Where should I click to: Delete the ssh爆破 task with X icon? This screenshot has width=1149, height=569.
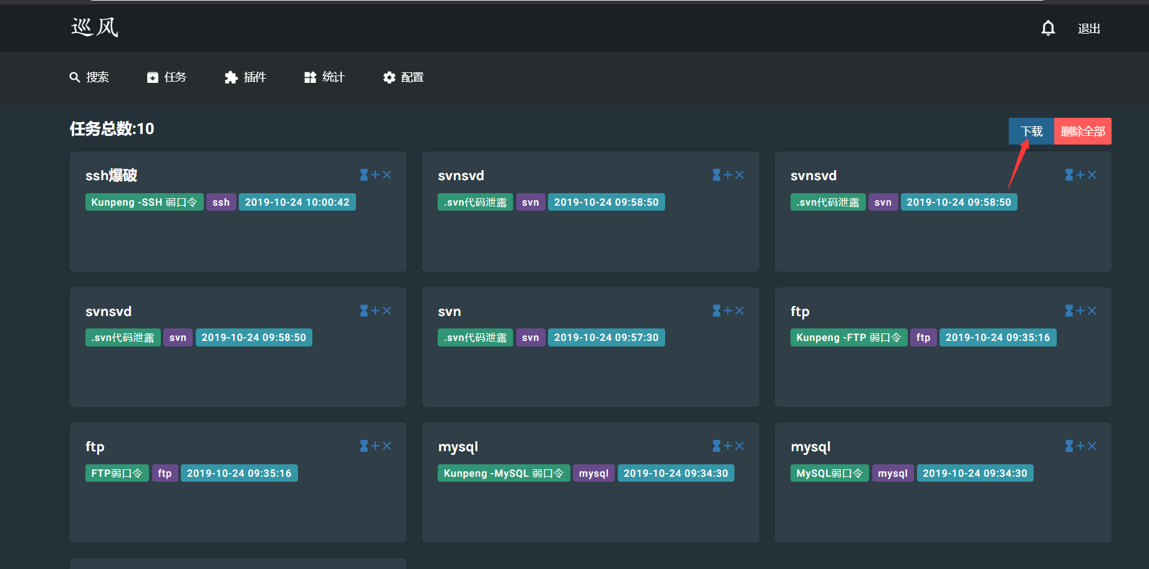coord(387,175)
